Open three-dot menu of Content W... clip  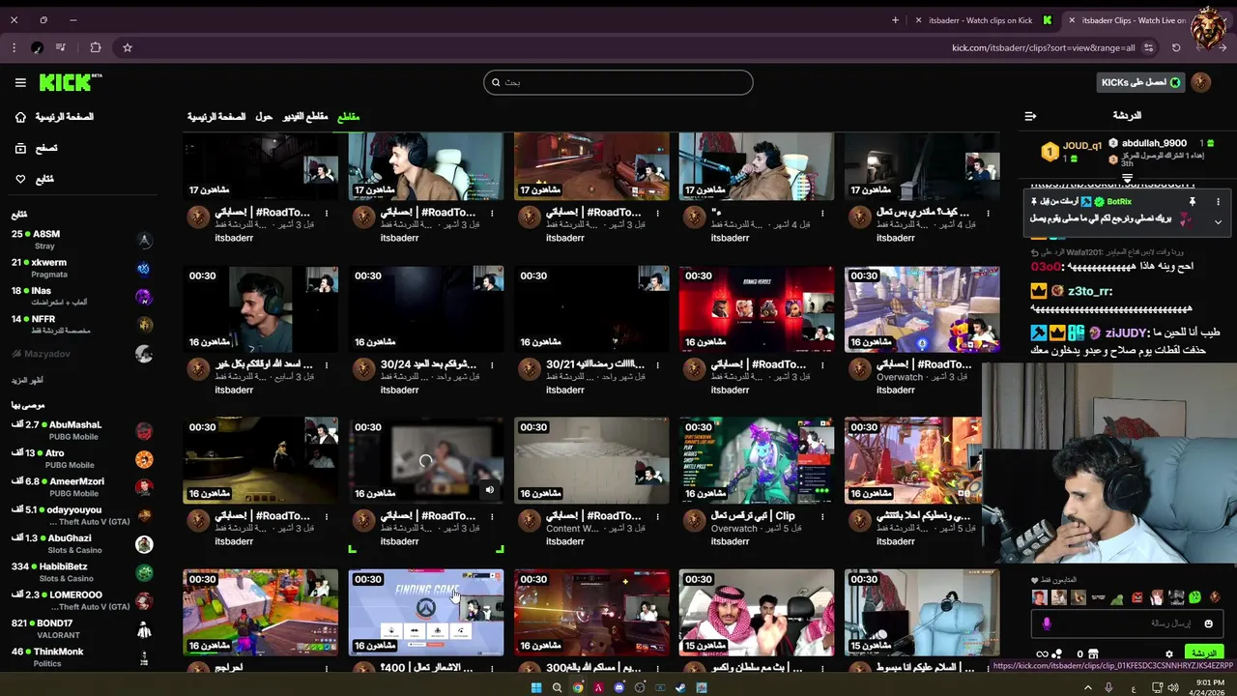click(x=657, y=517)
